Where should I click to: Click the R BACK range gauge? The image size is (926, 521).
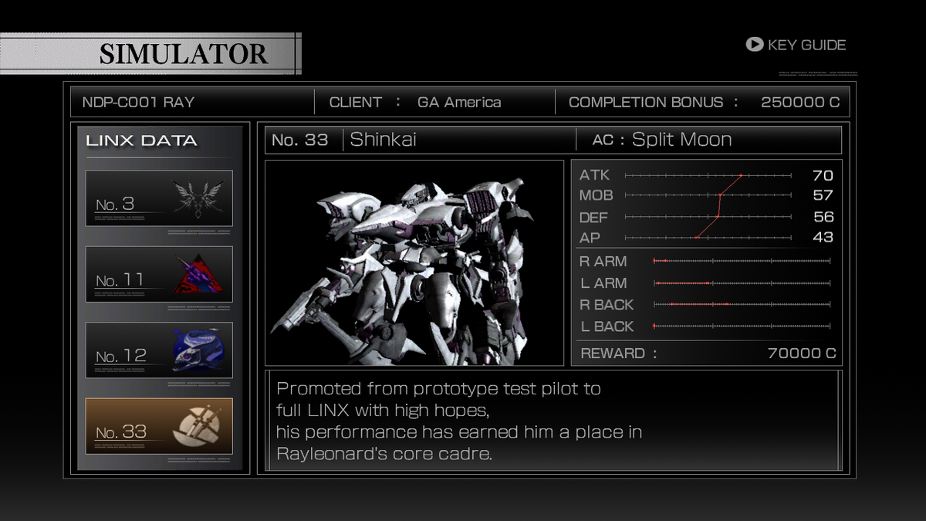[x=742, y=305]
